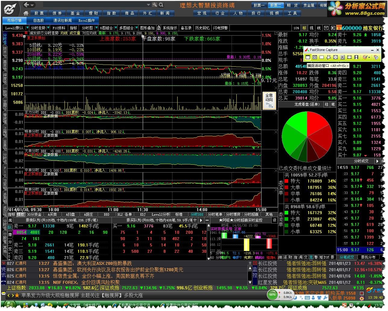Screen dimensions: 388x311
Task: Click the side-panel toggle icon before 600000
Action: 333,28
